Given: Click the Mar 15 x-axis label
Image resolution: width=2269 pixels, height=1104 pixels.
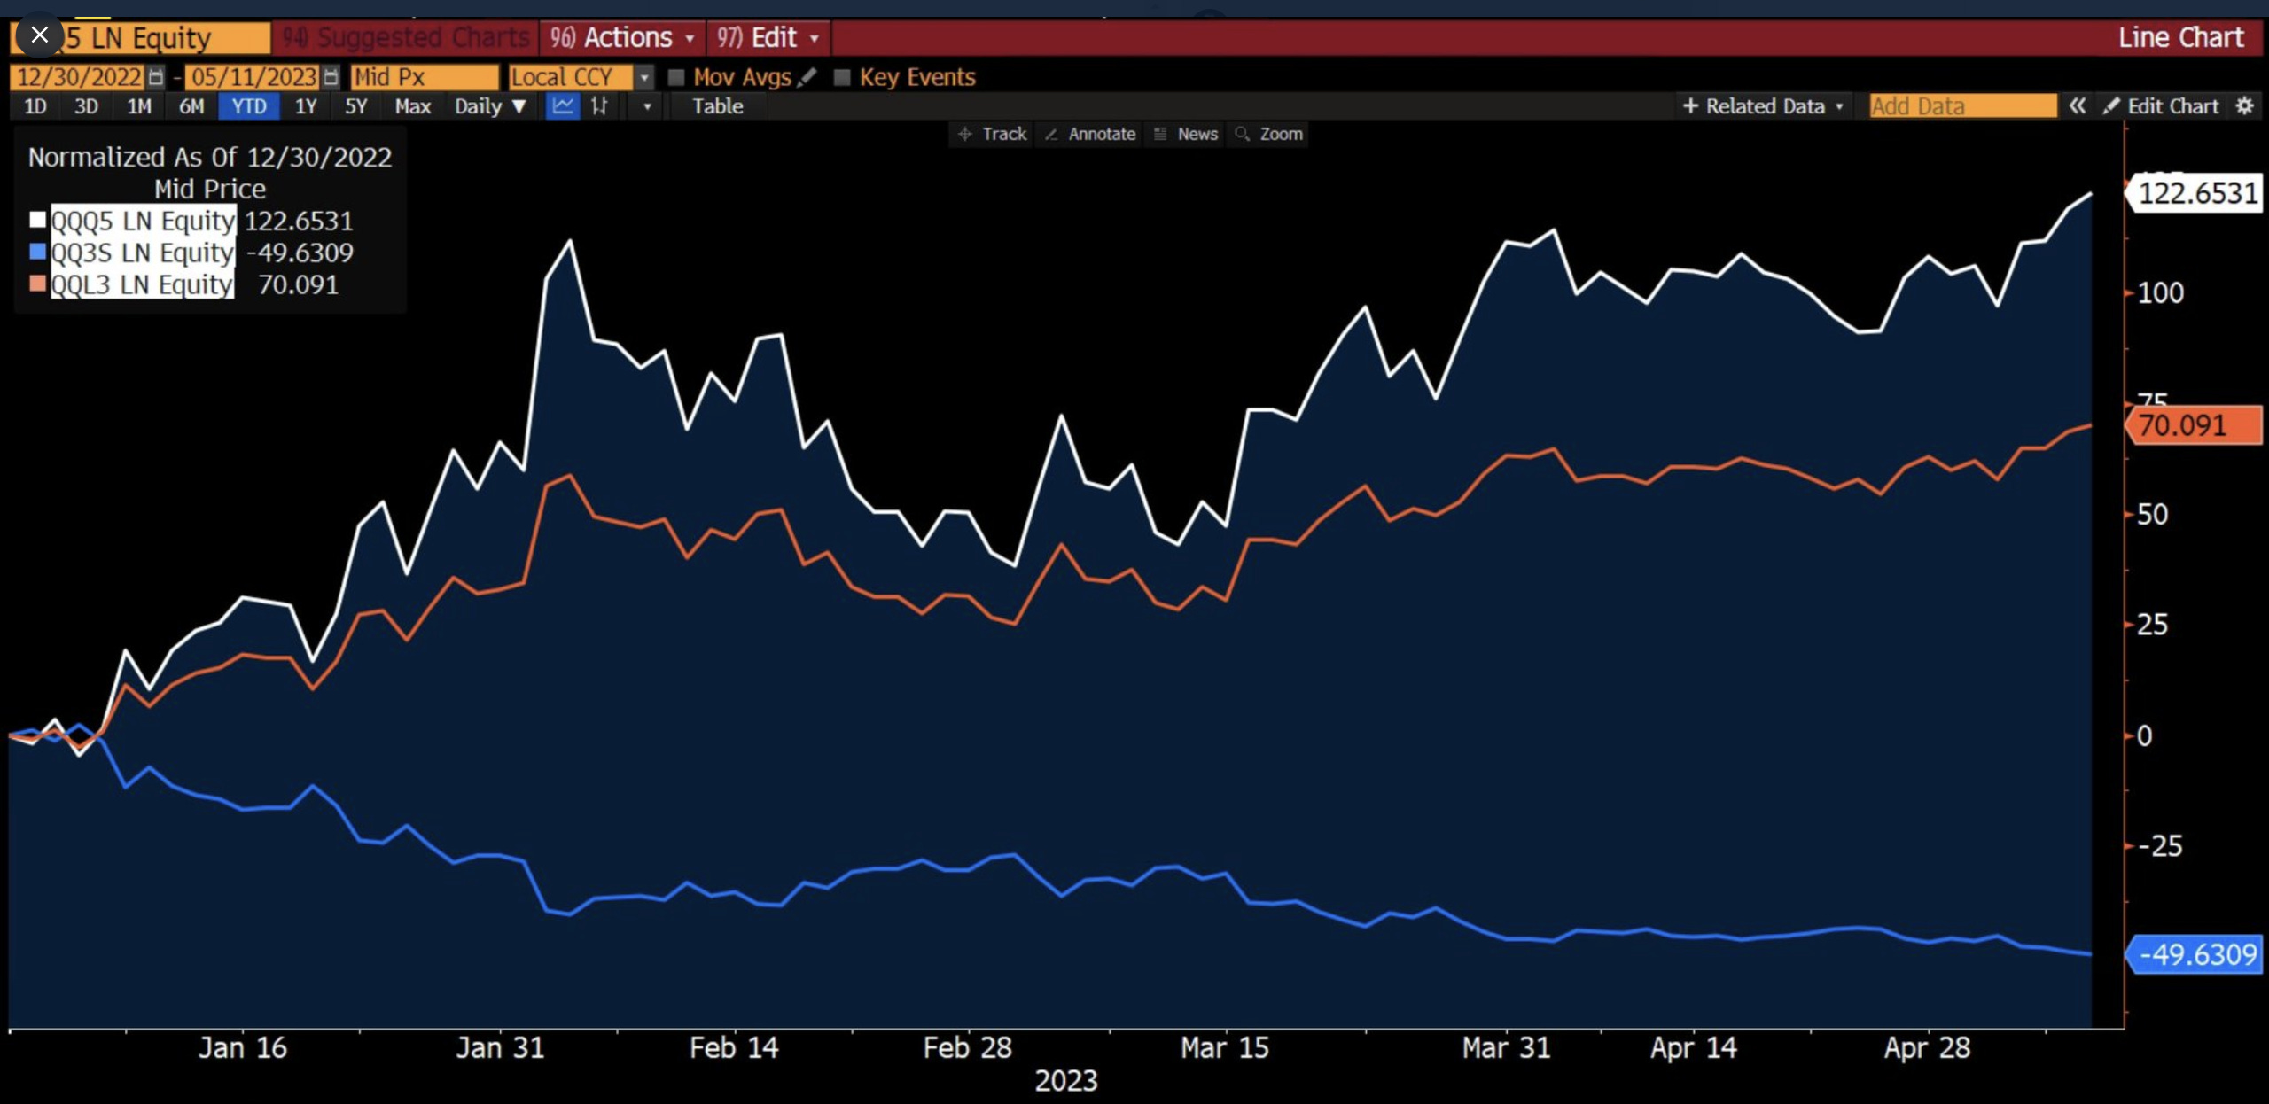Looking at the screenshot, I should coord(1225,1048).
